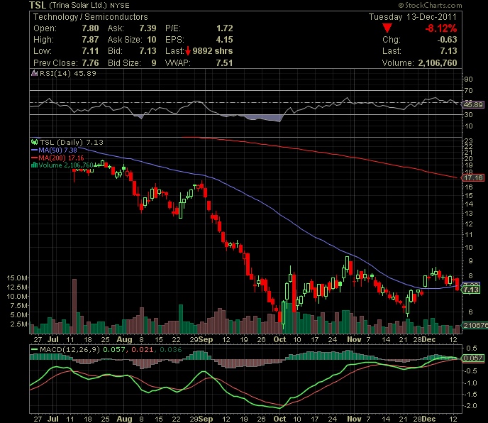This screenshot has width=488, height=423.
Task: Click the -8.12% percent change value
Action: click(441, 28)
